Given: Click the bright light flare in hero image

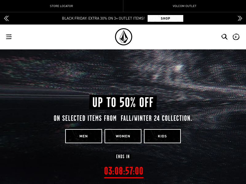Looking at the screenshot, I should 179,67.
